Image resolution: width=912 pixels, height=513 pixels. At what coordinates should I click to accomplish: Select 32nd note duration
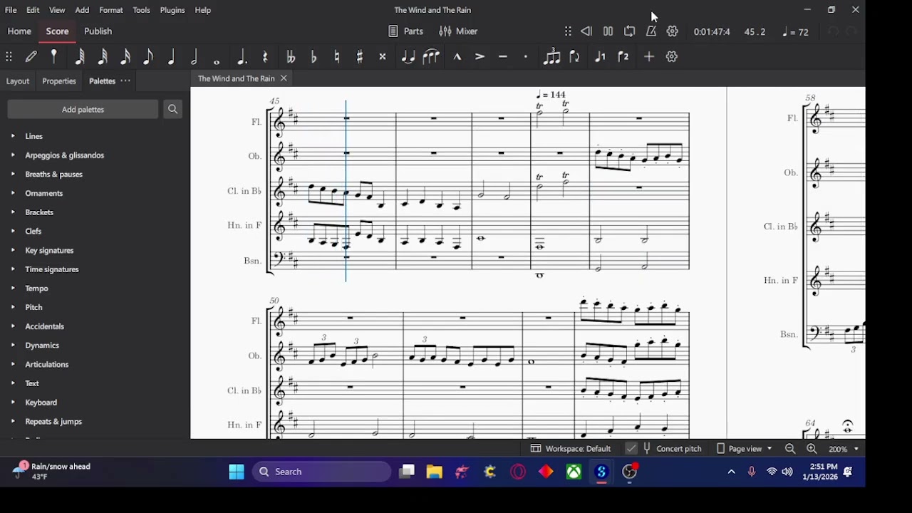[x=103, y=56]
